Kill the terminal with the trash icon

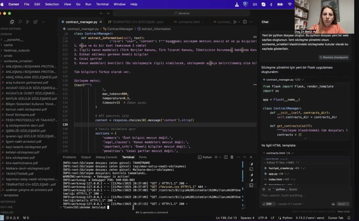[x=232, y=157]
